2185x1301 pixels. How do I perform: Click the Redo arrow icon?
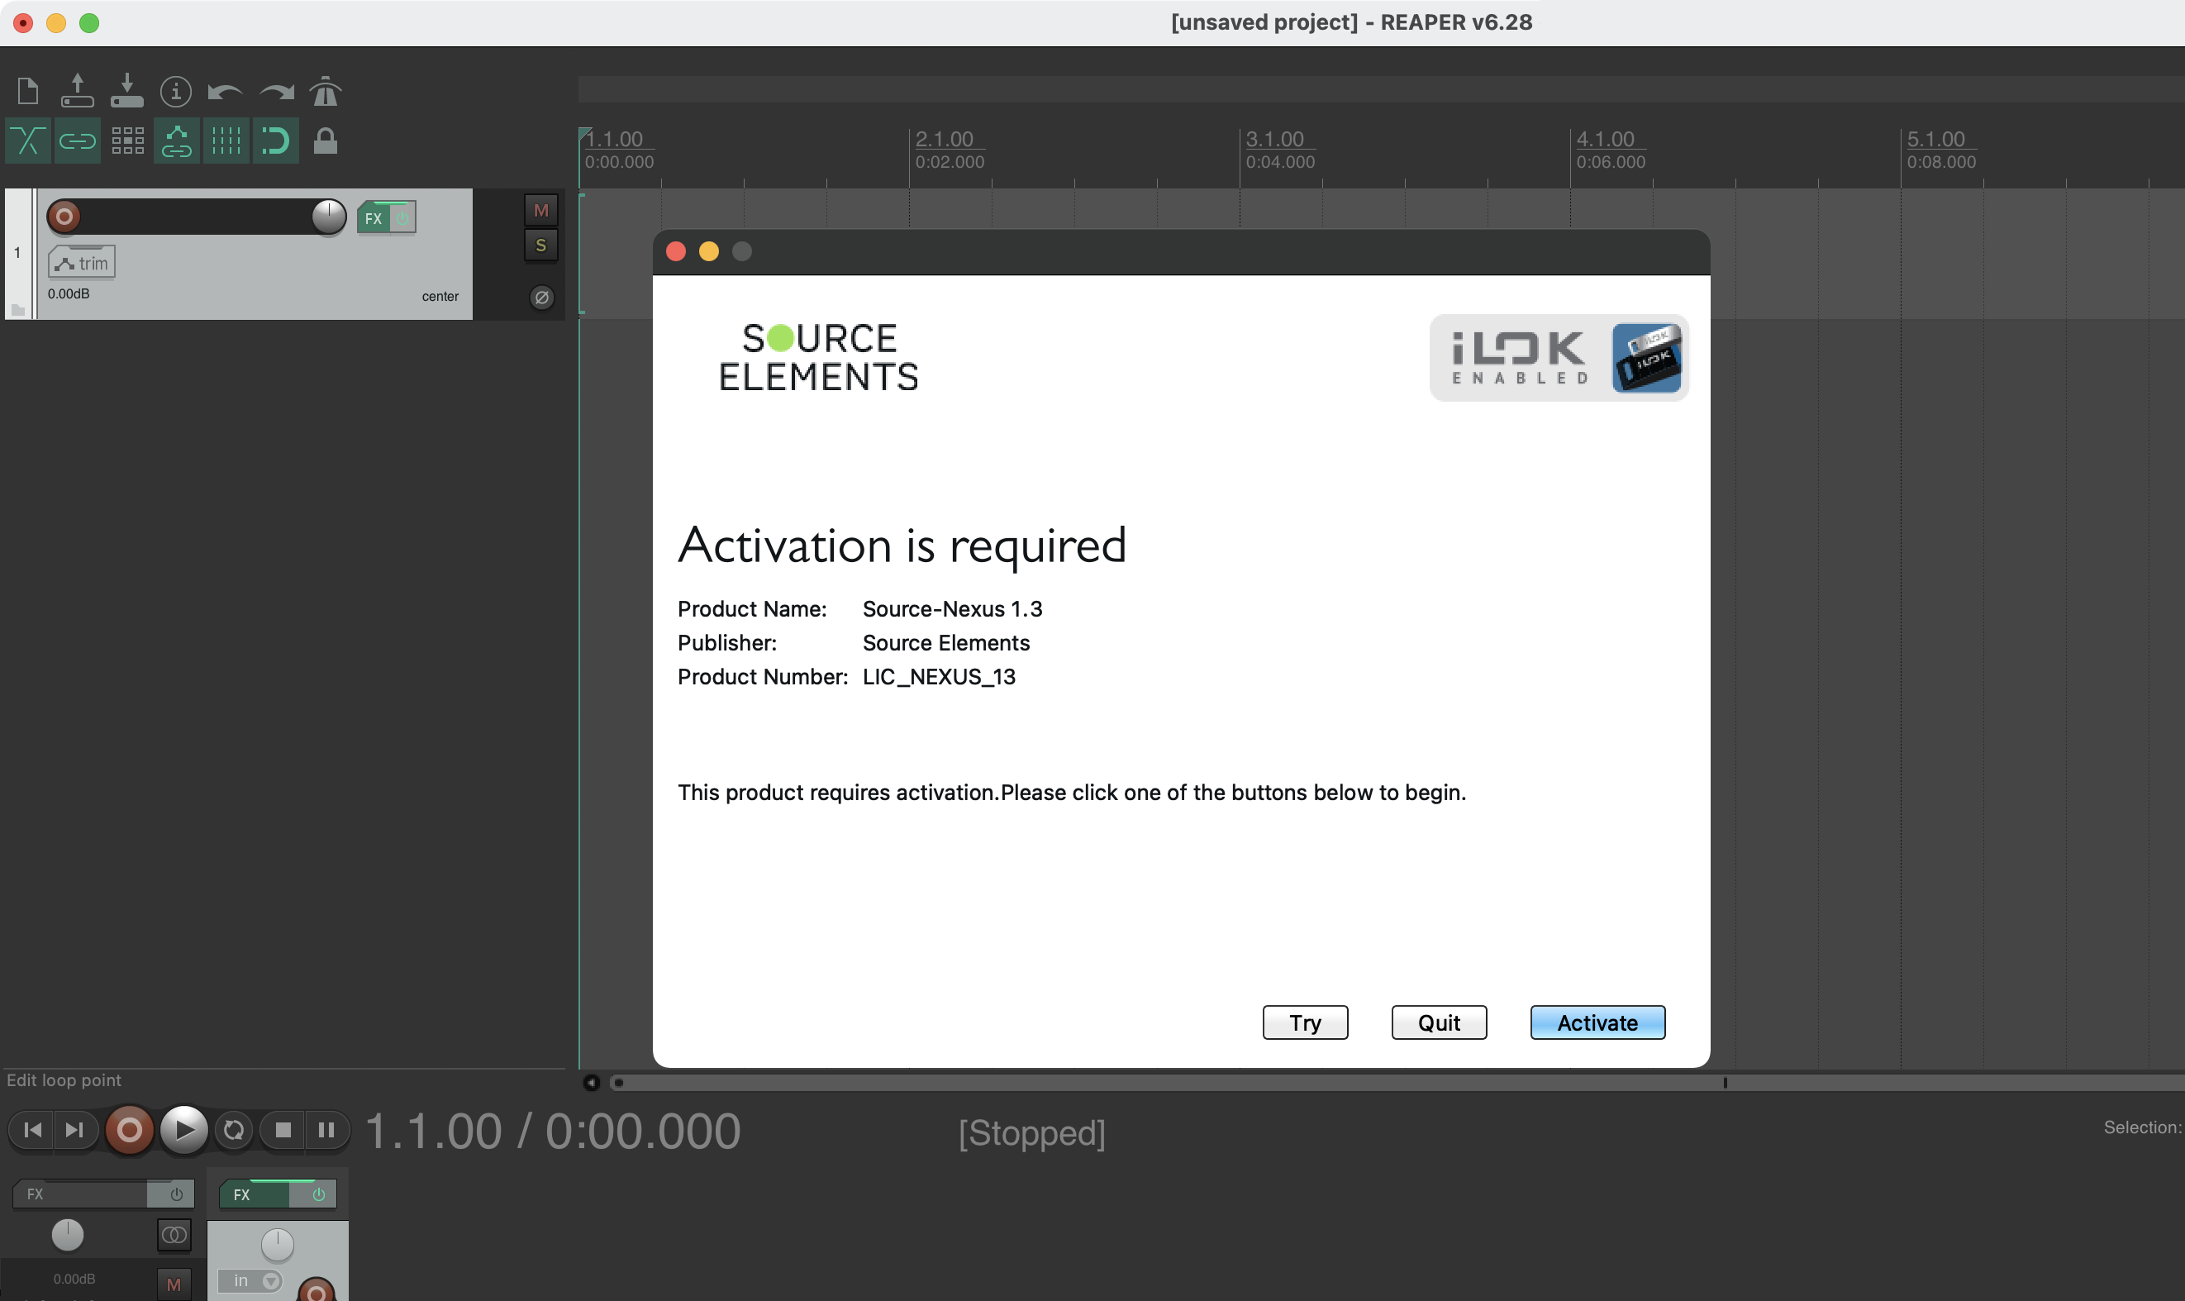(x=276, y=91)
